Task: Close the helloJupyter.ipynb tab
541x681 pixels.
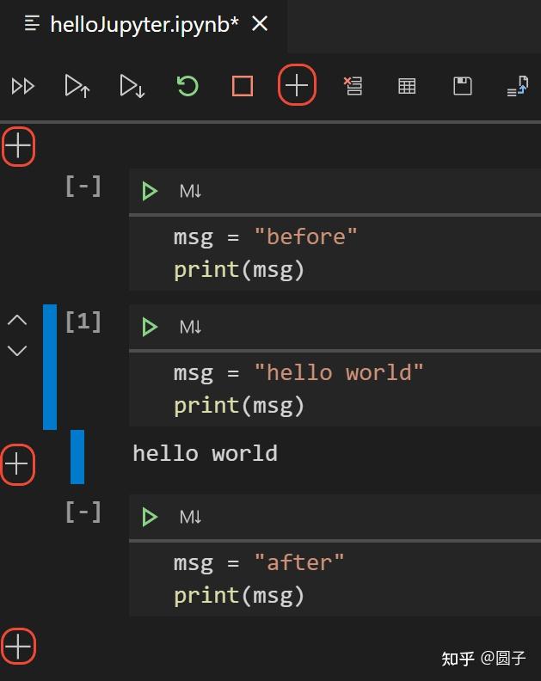Action: click(x=260, y=23)
